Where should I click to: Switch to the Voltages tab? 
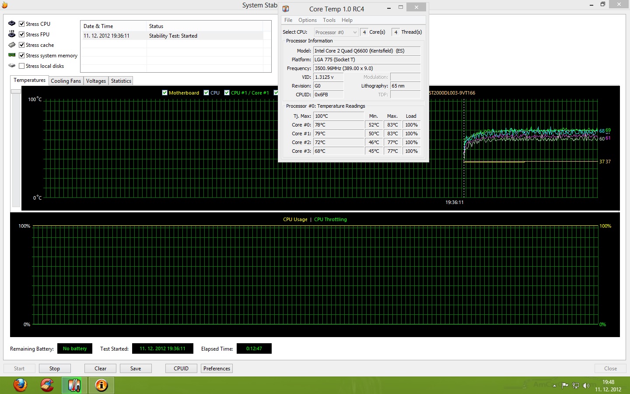(96, 81)
